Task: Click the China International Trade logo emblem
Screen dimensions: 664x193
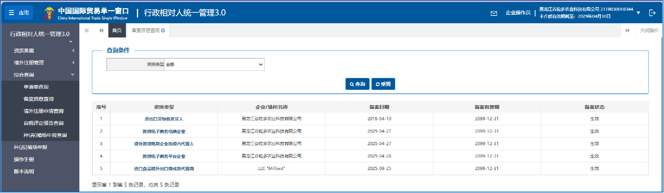Action: click(x=49, y=13)
